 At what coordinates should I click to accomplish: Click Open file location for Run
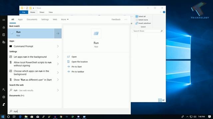point(80,62)
